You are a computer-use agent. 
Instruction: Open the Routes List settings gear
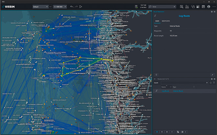pos(212,79)
